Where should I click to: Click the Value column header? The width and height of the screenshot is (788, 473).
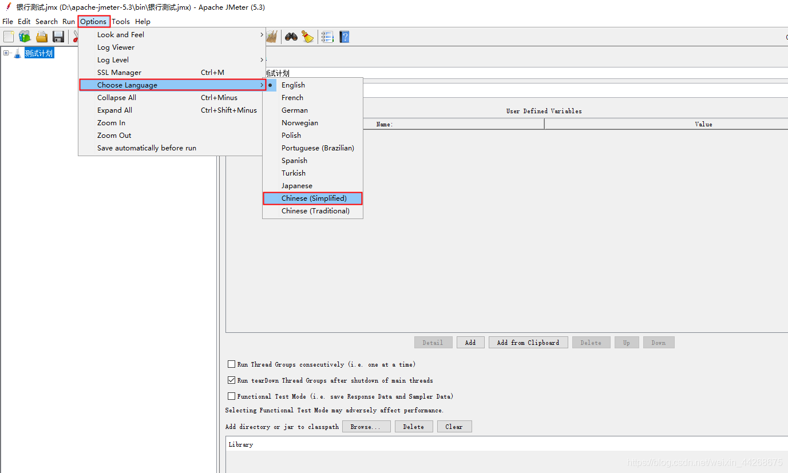[666, 124]
